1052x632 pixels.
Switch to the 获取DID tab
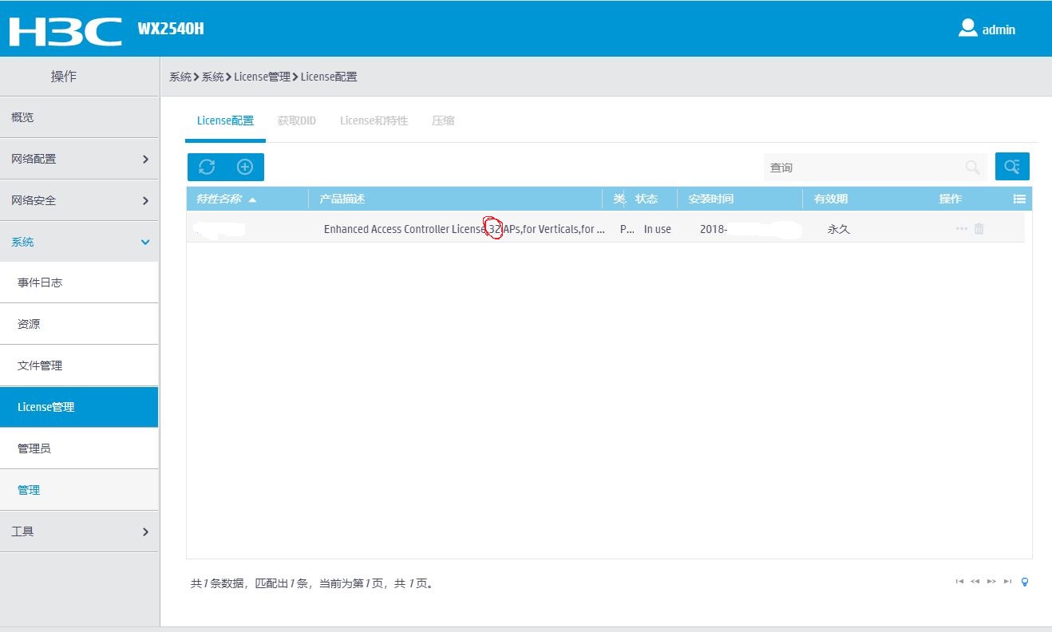pyautogui.click(x=297, y=121)
